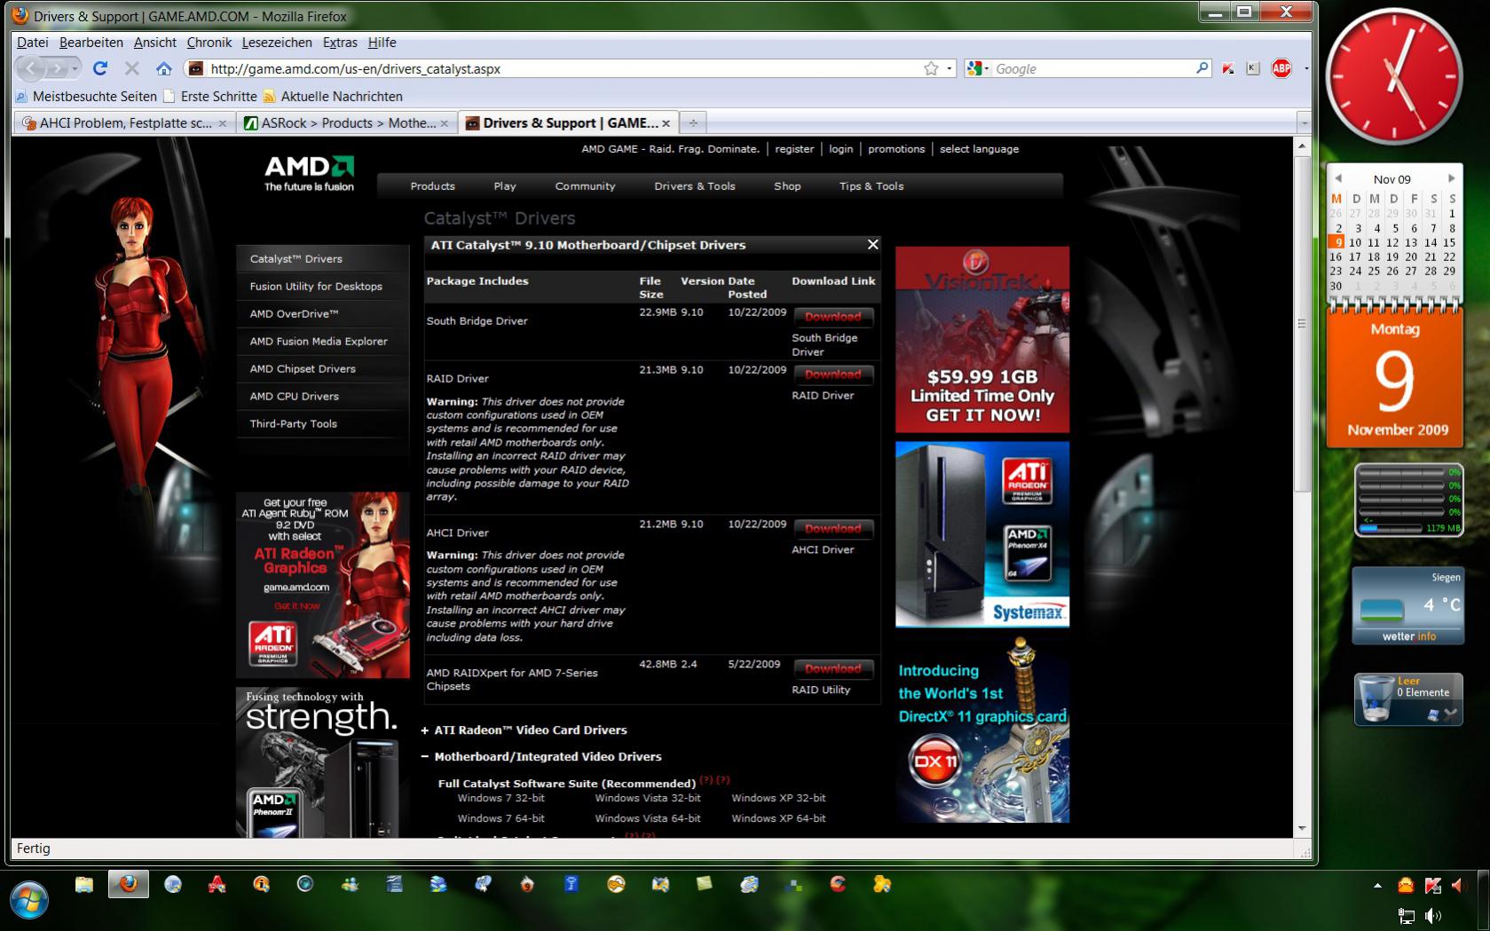Download the AHCI Driver
1490x931 pixels.
click(x=833, y=529)
